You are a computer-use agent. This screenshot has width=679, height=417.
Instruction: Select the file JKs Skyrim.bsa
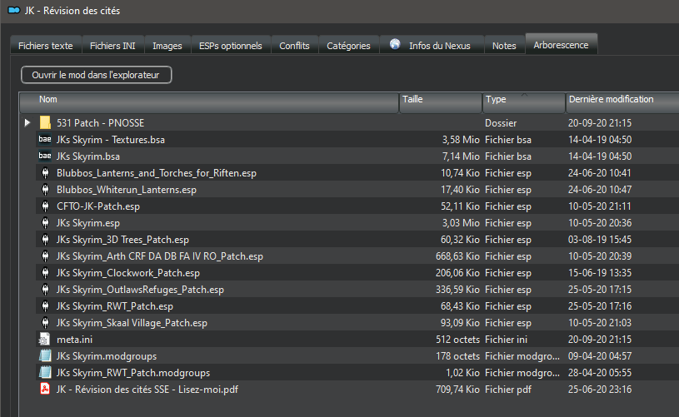pos(88,156)
